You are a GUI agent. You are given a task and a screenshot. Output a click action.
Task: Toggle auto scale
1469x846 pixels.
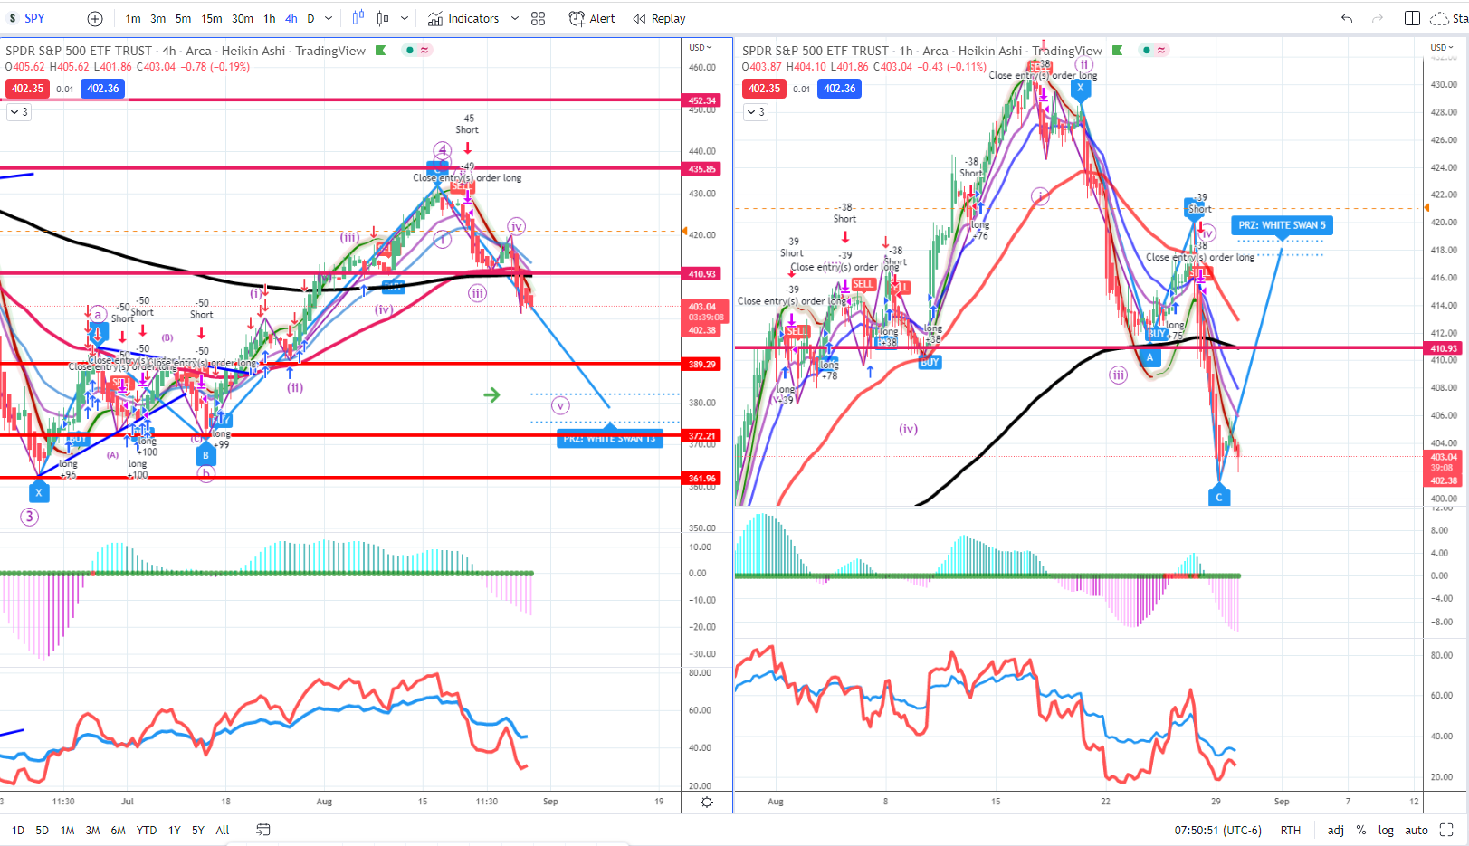click(x=1417, y=830)
